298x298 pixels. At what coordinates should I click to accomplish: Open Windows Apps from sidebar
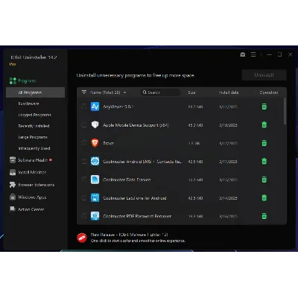click(x=28, y=197)
